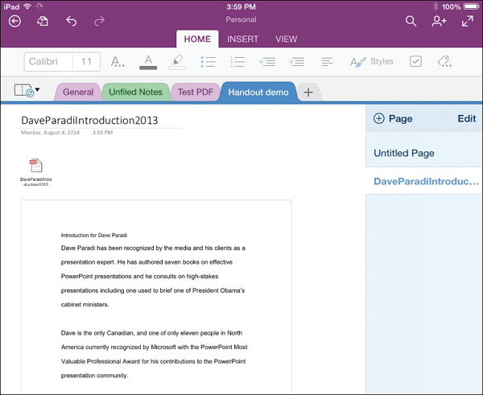
Task: Open the Unfiled Notes section tab
Action: click(x=136, y=92)
